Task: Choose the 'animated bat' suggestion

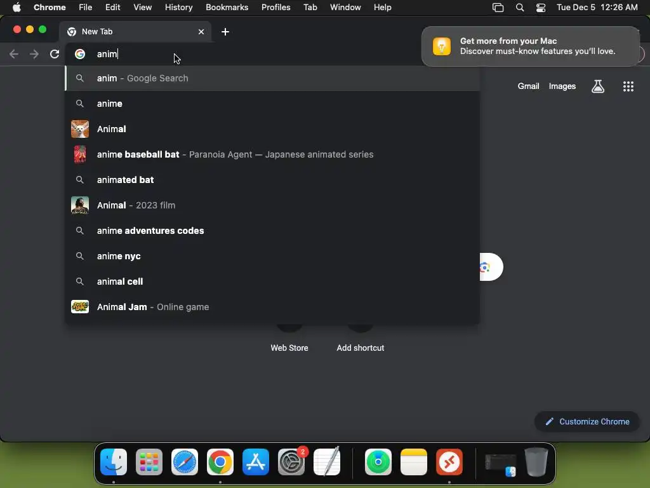Action: (272, 180)
